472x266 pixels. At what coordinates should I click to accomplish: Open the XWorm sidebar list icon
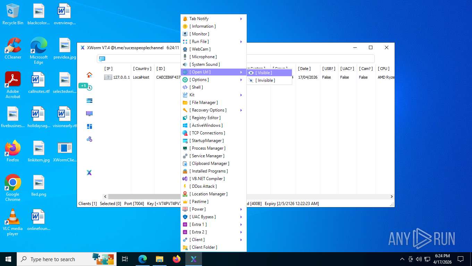(x=89, y=101)
